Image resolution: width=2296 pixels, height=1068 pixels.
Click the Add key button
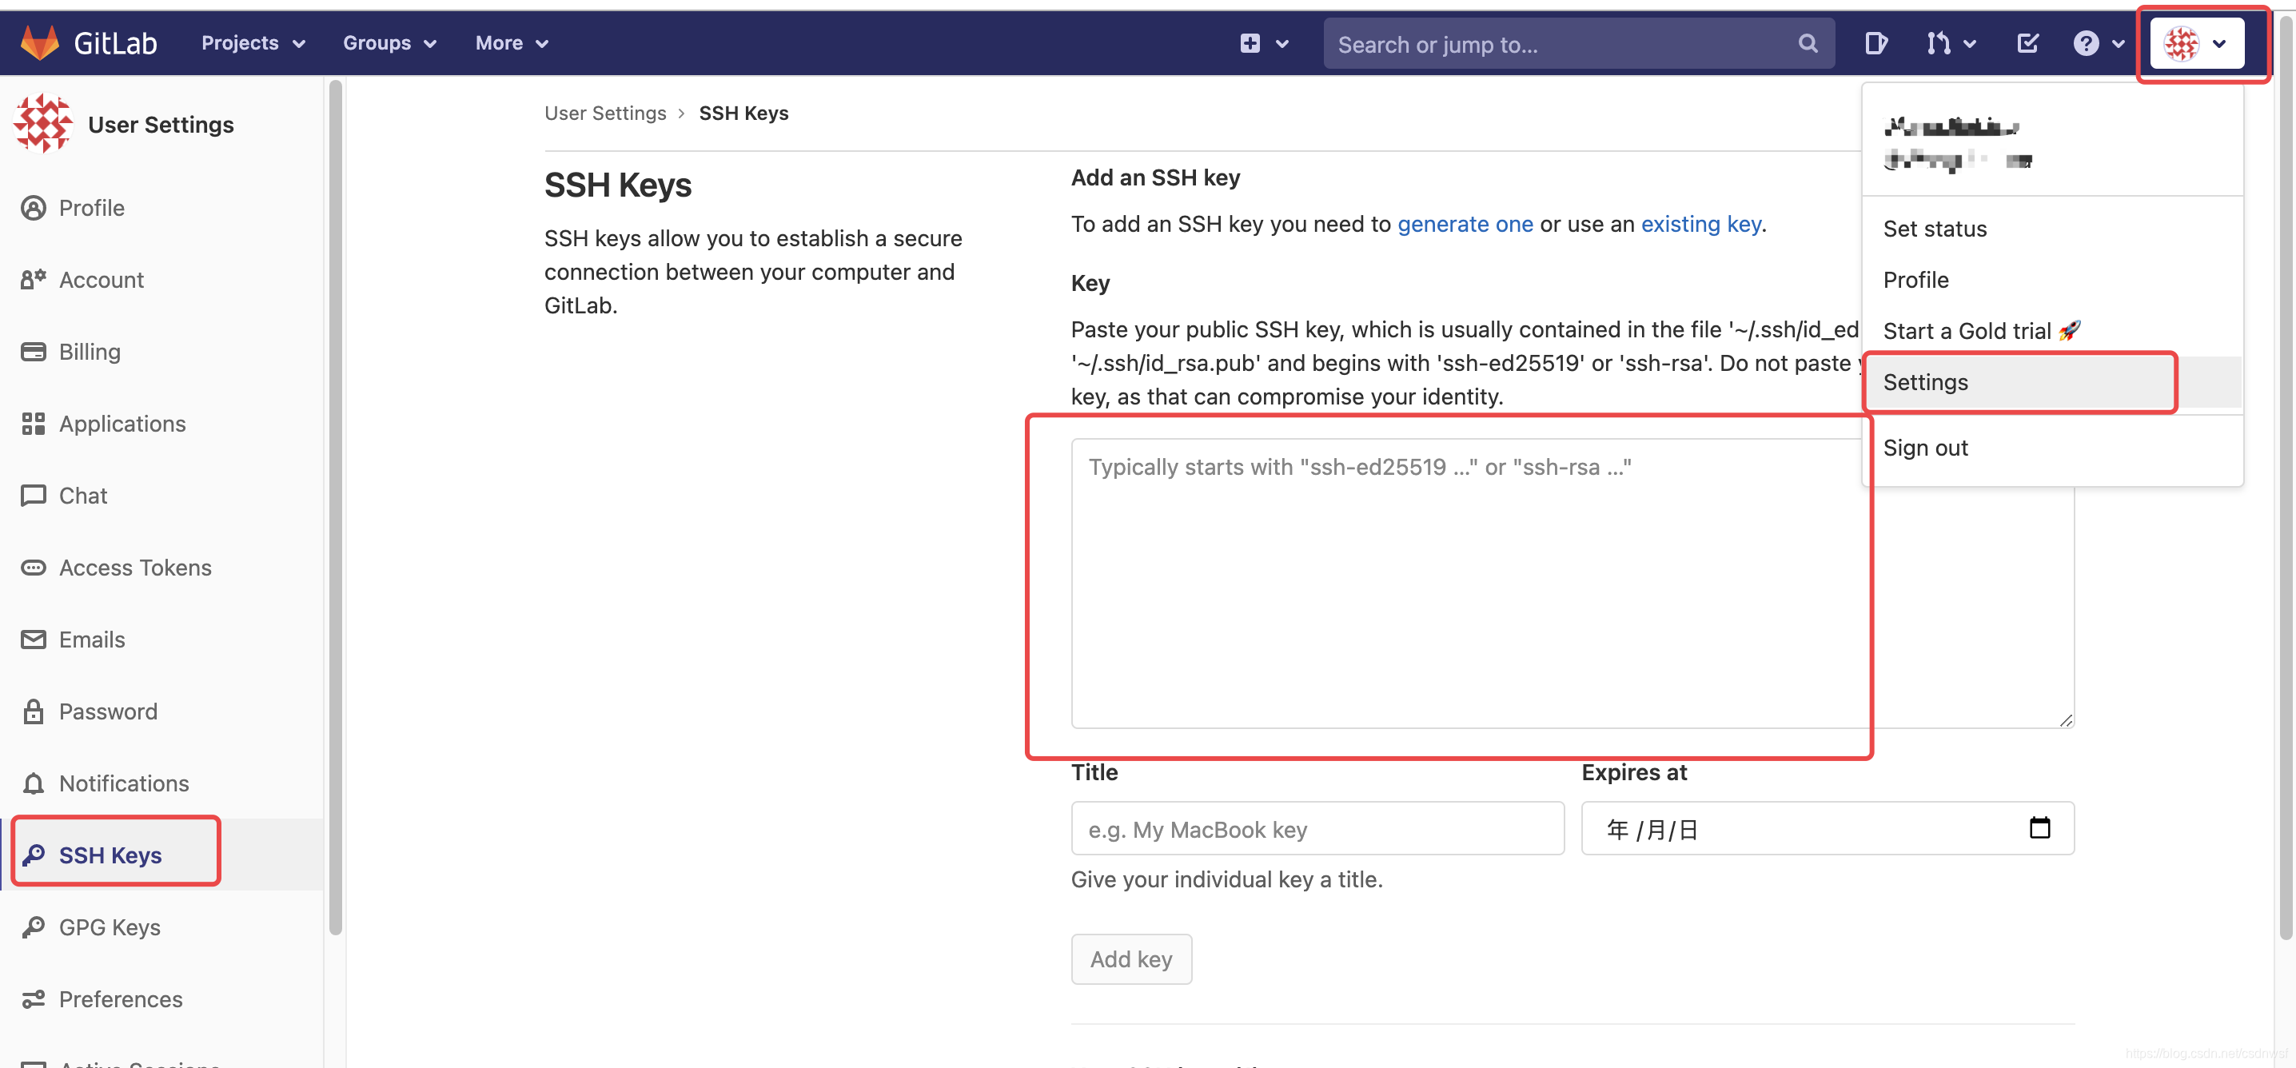point(1130,958)
